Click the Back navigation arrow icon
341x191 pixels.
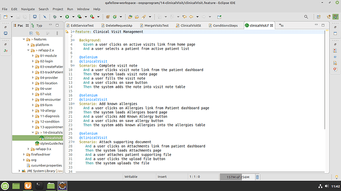(x=191, y=17)
